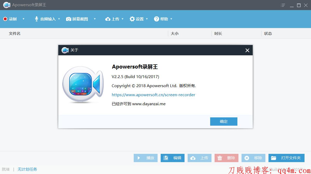311x174 pixels.
Task: Click the microphone audio input icon
Action: pos(37,19)
